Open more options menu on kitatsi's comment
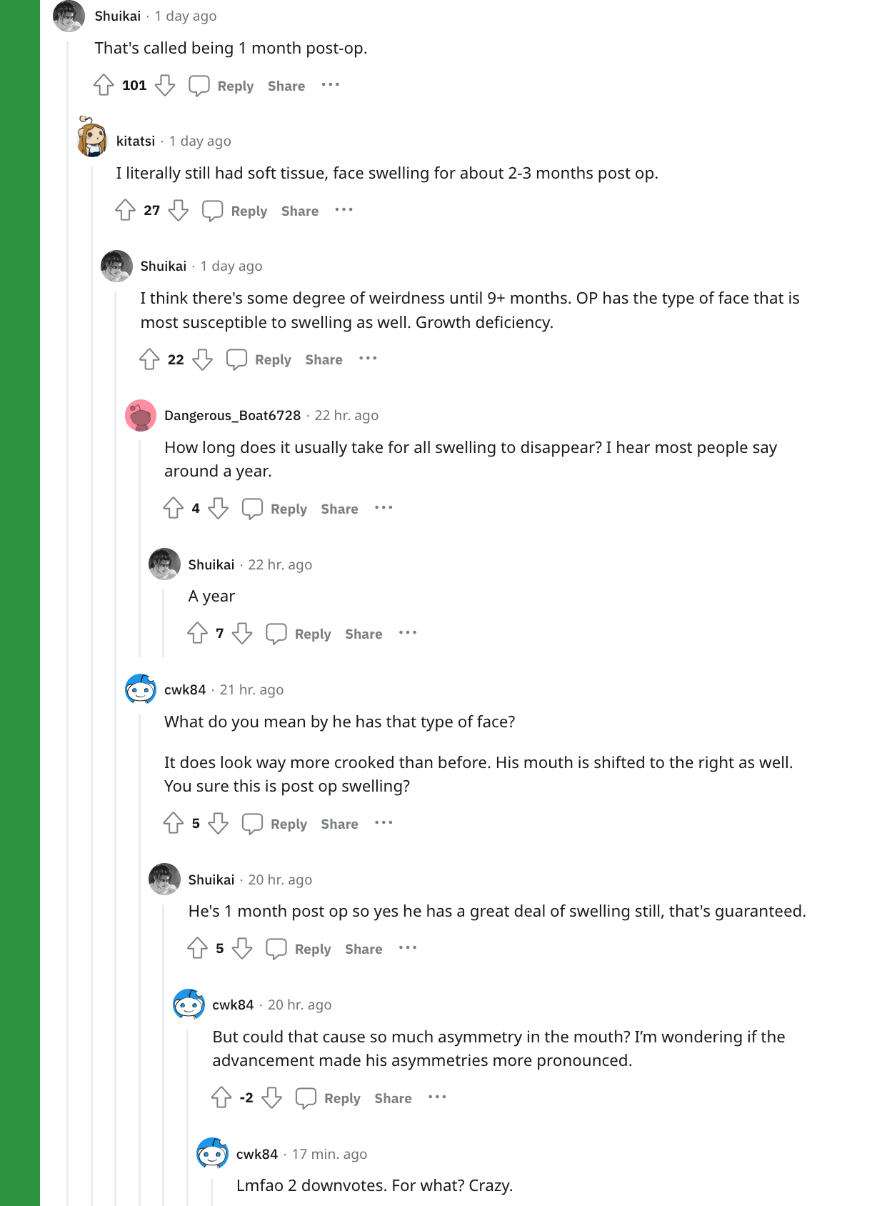The height and width of the screenshot is (1206, 877). pyautogui.click(x=344, y=210)
